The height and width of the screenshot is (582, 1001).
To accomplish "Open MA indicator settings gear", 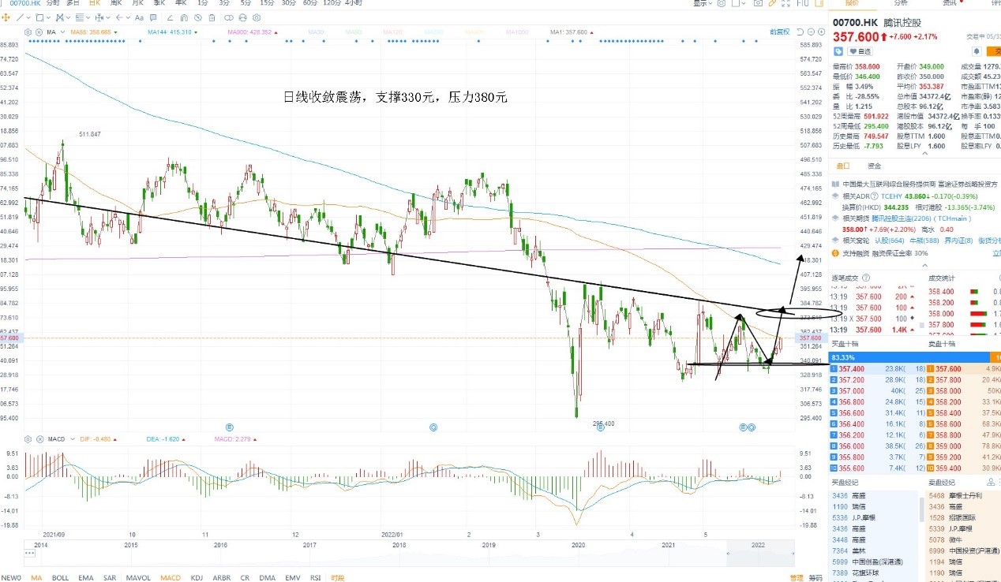I will coord(28,32).
